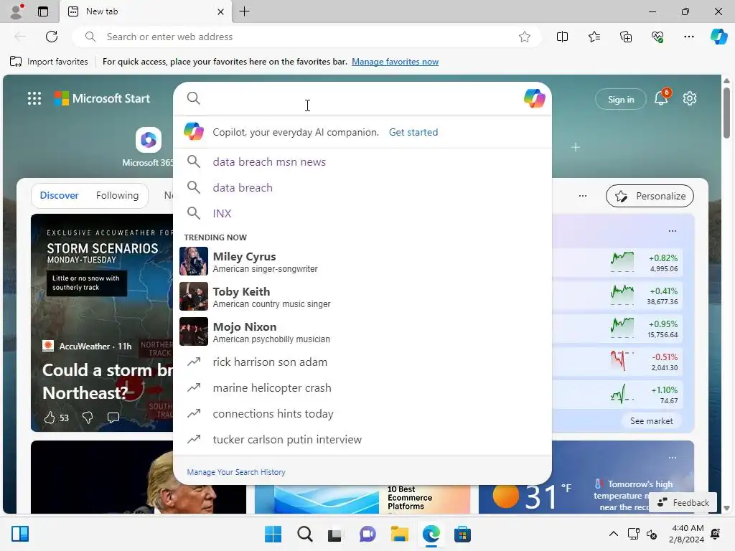
Task: Open stock row showing -0.51%
Action: pos(617,362)
